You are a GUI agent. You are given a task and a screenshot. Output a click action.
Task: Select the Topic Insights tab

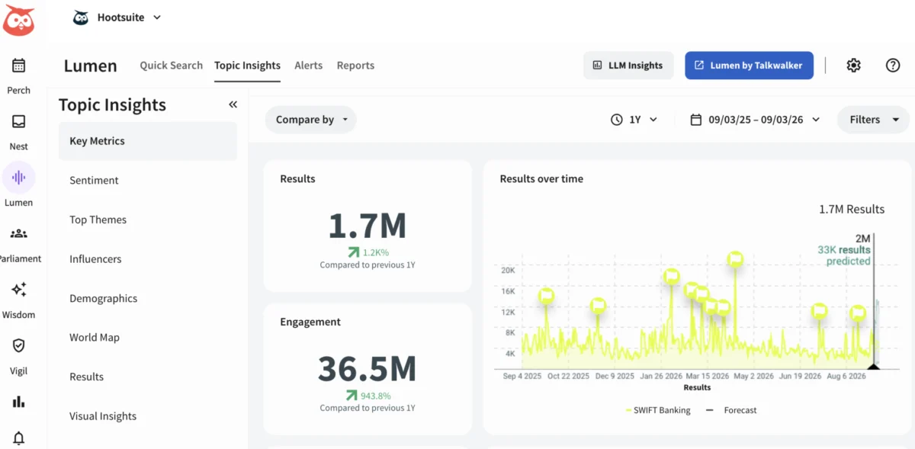(247, 66)
